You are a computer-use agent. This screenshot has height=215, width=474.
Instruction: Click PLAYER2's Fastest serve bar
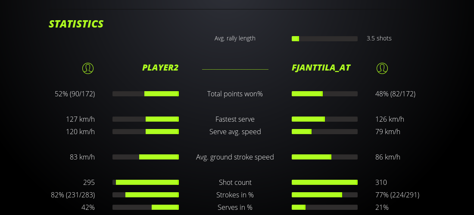(146, 119)
